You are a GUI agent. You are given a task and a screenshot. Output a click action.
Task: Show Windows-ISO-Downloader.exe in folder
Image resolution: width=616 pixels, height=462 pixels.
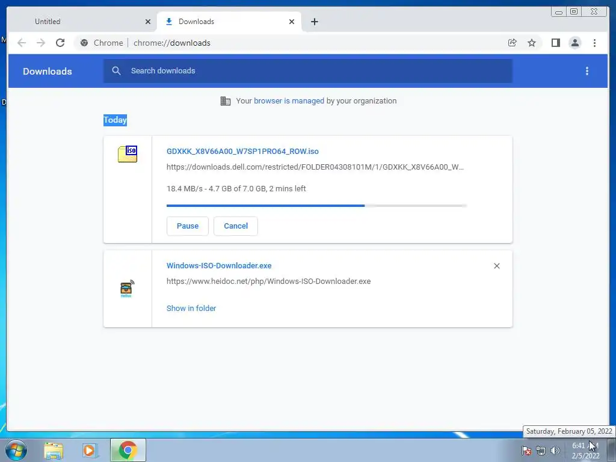click(191, 309)
